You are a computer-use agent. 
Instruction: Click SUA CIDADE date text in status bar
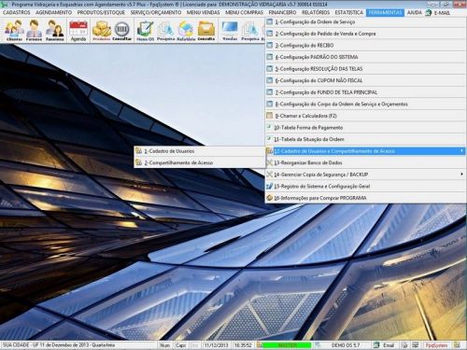tap(59, 345)
